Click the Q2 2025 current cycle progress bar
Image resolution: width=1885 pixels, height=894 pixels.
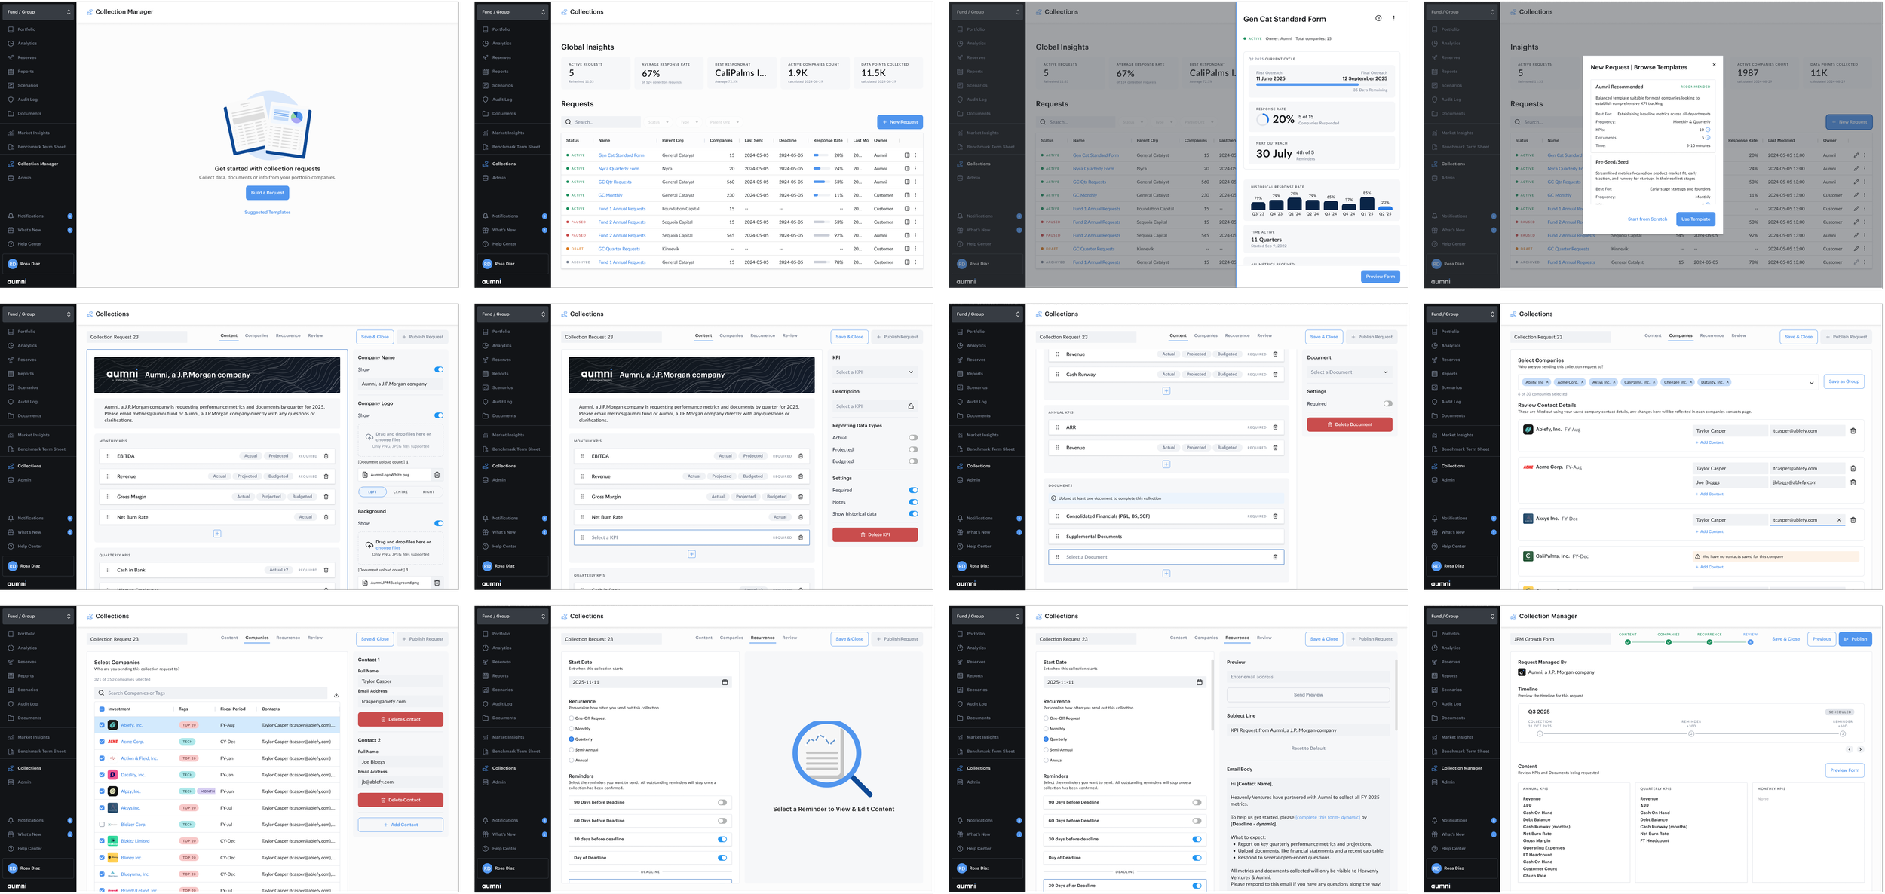click(x=1321, y=84)
